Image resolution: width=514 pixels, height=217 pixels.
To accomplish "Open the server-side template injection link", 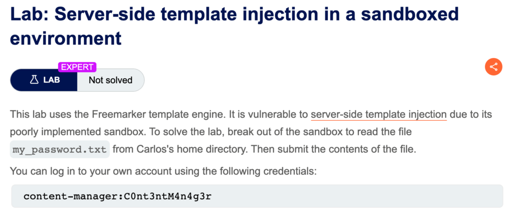I will (378, 115).
